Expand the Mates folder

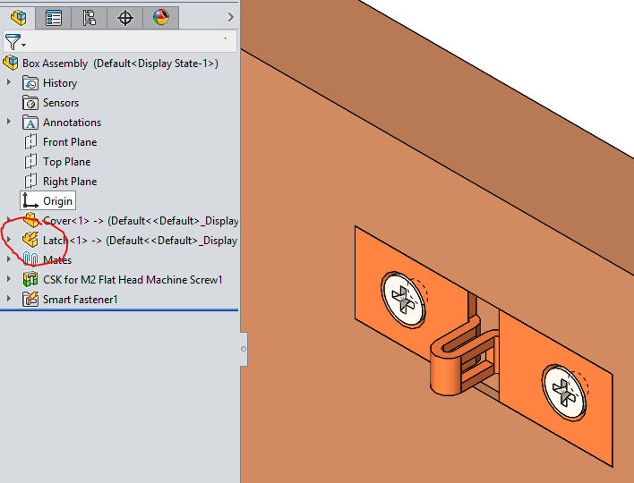coord(9,259)
